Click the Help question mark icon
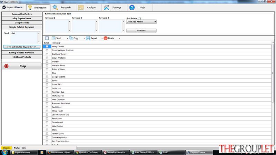This screenshot has height=155, width=276. 132,7
